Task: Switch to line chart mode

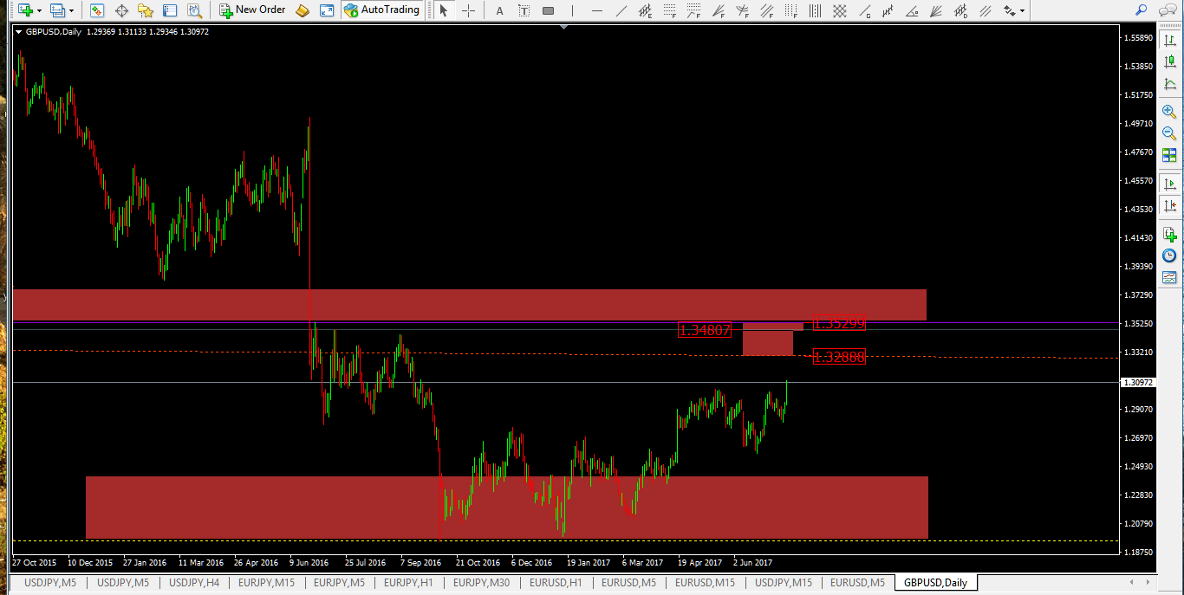Action: click(x=1169, y=84)
